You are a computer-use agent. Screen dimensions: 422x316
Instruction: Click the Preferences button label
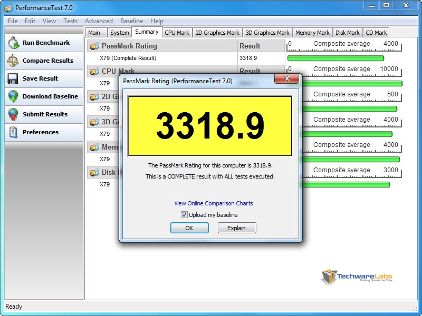[41, 132]
